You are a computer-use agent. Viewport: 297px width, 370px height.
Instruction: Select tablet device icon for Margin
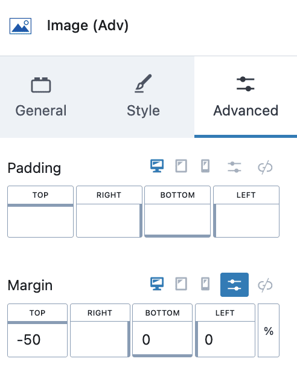[x=181, y=284]
